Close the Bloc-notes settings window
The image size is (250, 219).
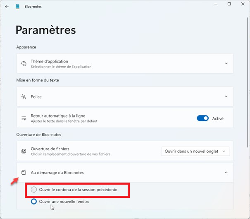coord(243,4)
